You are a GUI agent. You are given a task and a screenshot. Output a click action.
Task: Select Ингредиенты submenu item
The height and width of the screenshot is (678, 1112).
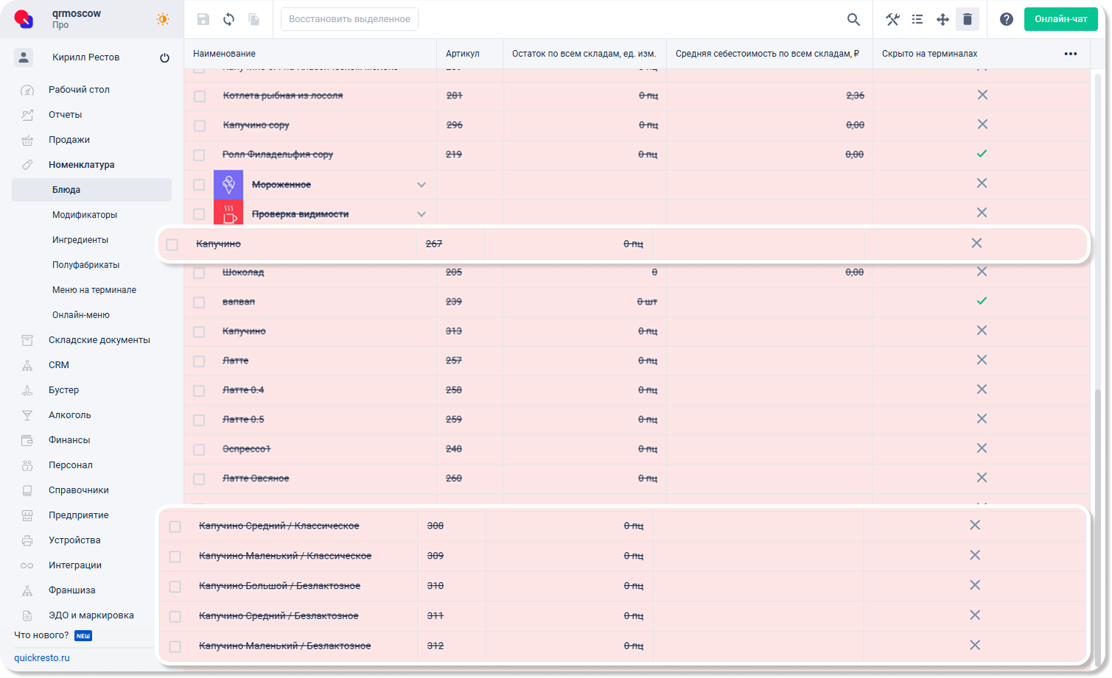(80, 240)
